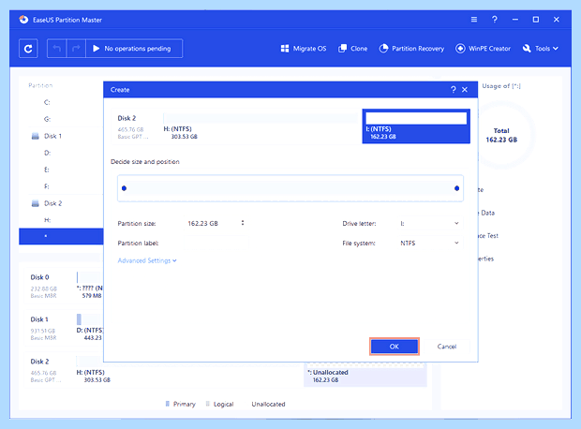
Task: Open the Migrate OS tool
Action: 304,49
